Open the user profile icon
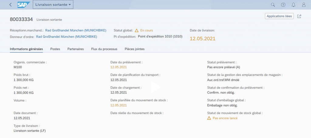This screenshot has height=138, width=311. coord(304,5)
